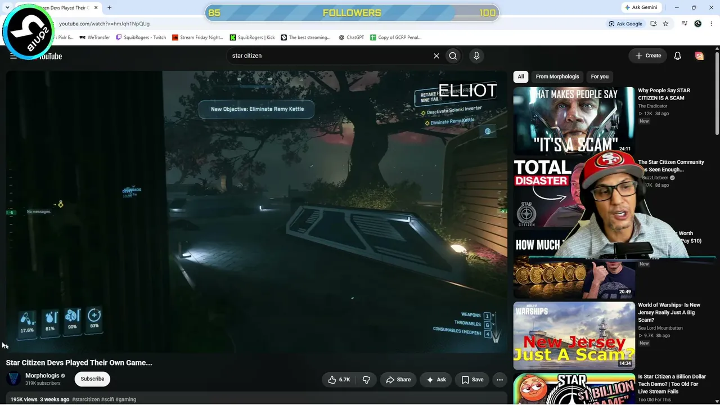720x405 pixels.
Task: Visit Sea Lord Mountbatten channel
Action: [x=660, y=328]
